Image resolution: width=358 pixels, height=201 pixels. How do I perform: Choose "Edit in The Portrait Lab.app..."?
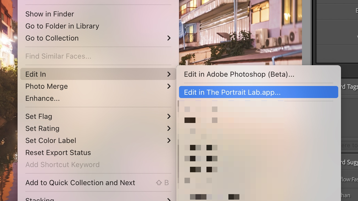(233, 92)
